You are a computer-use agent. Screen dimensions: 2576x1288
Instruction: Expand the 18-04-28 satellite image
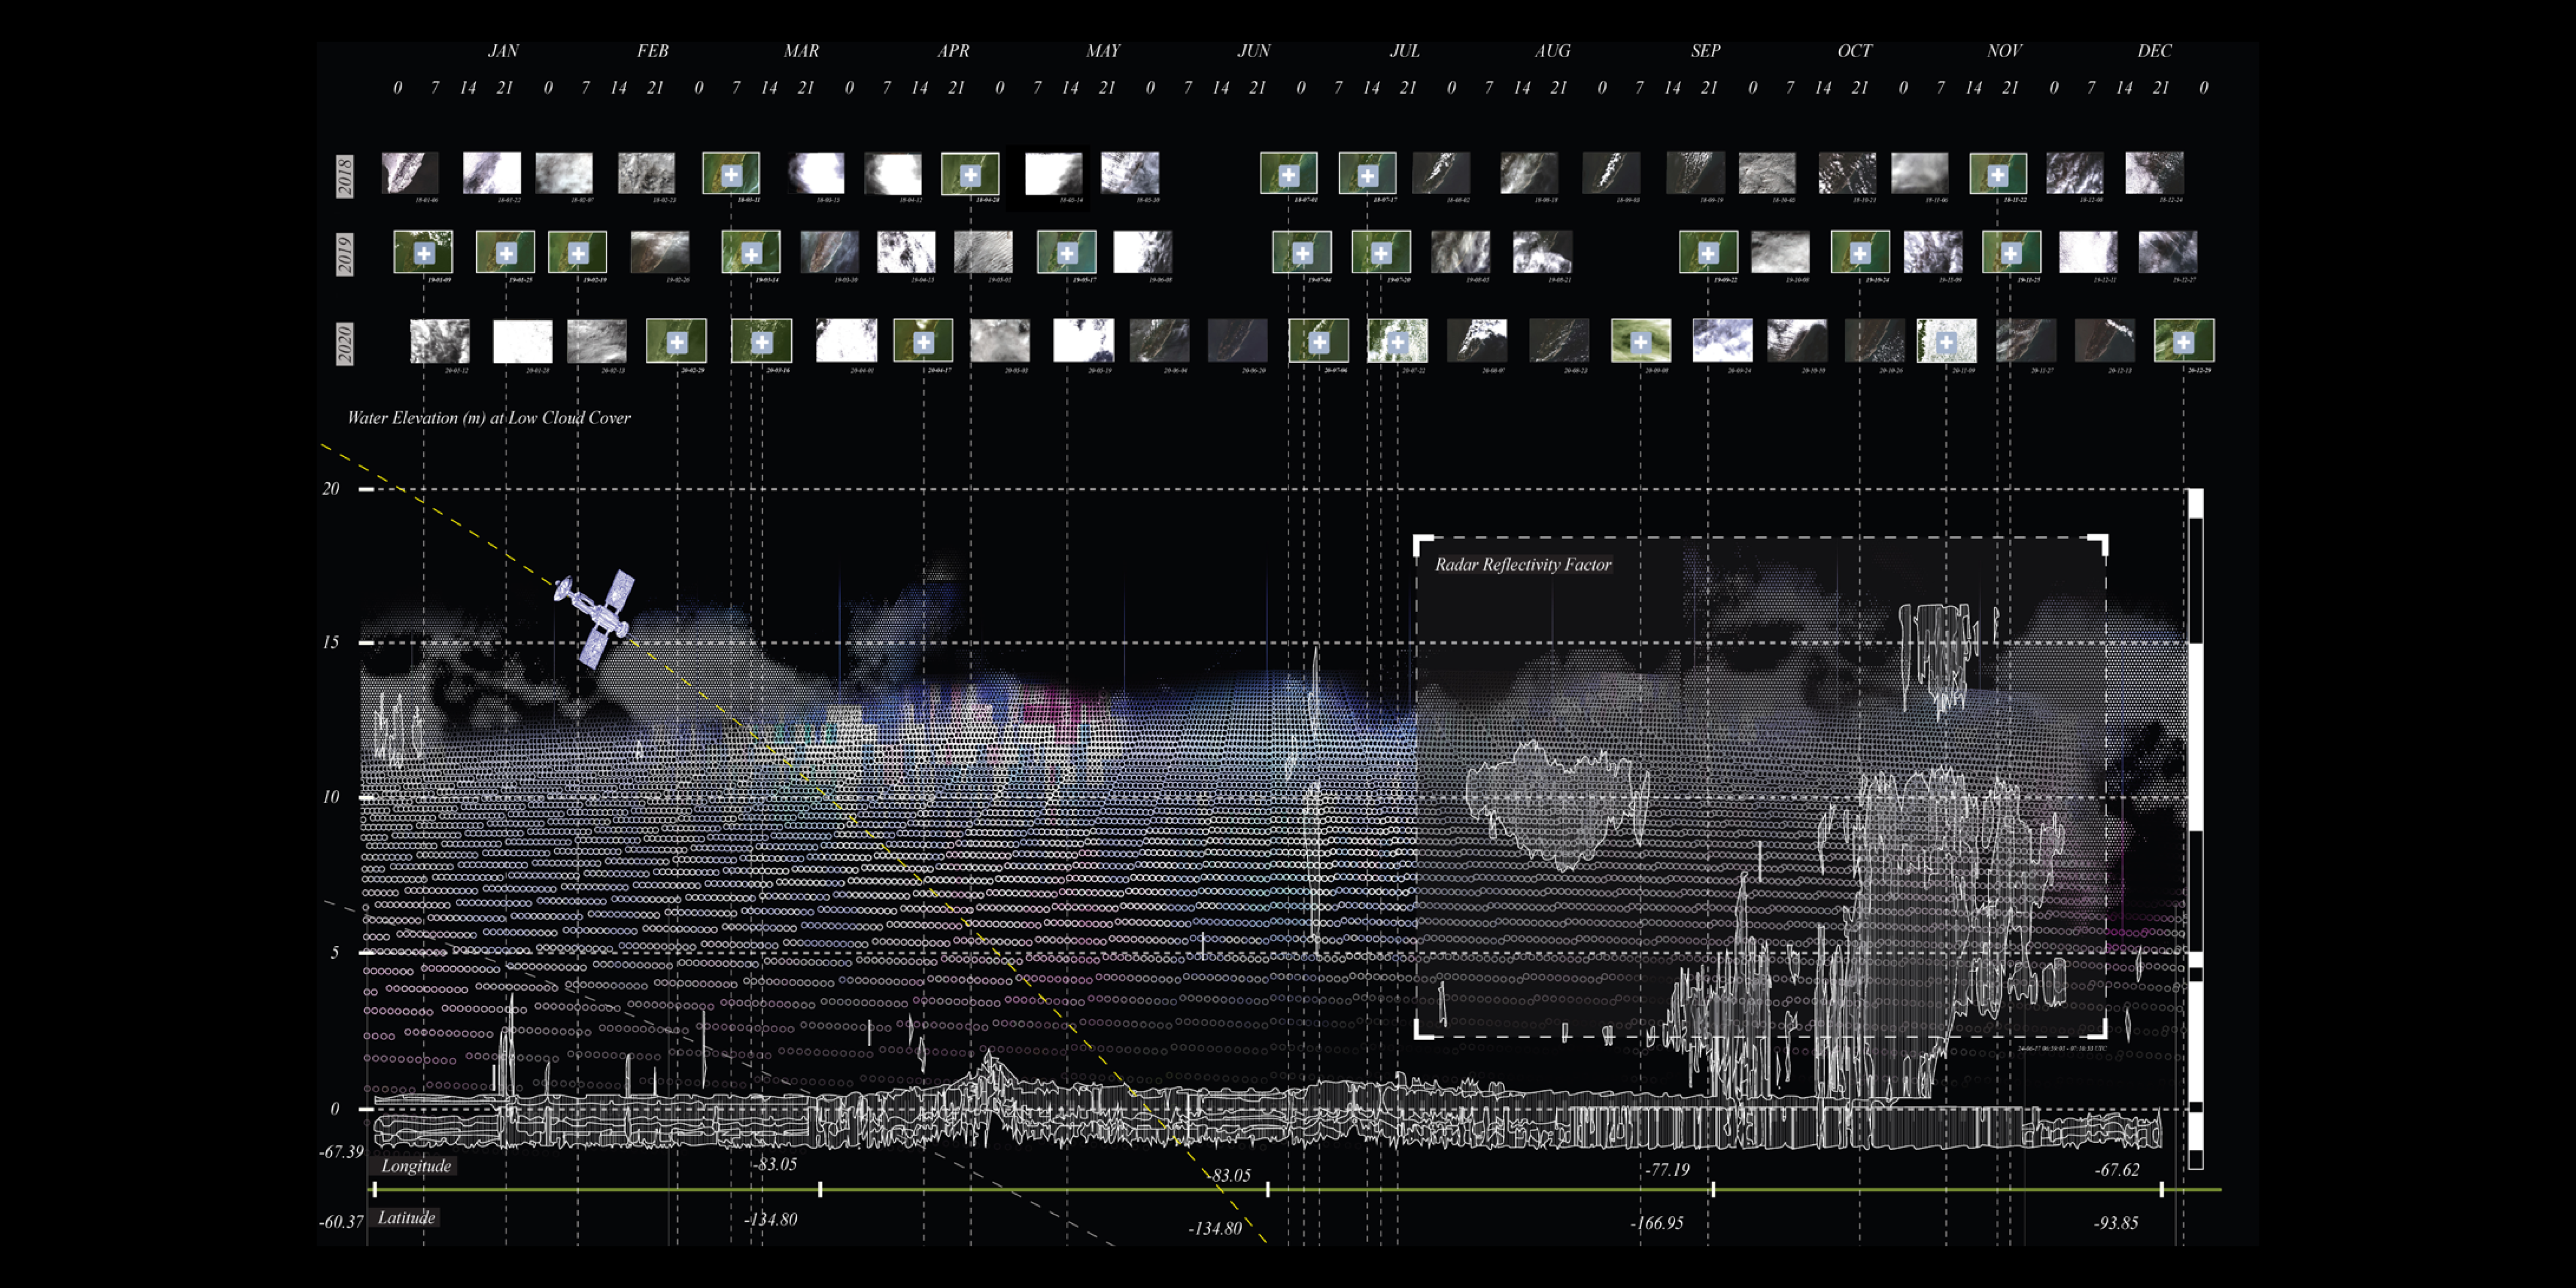(970, 175)
